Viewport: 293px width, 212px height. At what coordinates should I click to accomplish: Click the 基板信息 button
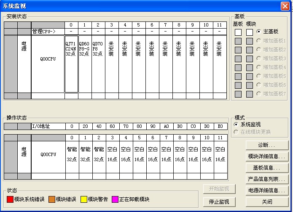click(x=267, y=168)
